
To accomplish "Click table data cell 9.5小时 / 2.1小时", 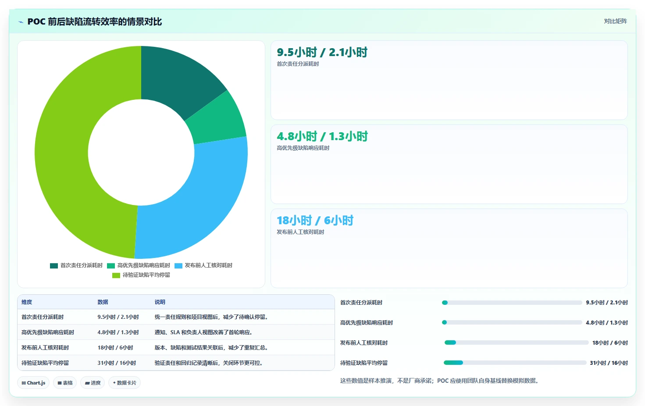I will pos(118,317).
